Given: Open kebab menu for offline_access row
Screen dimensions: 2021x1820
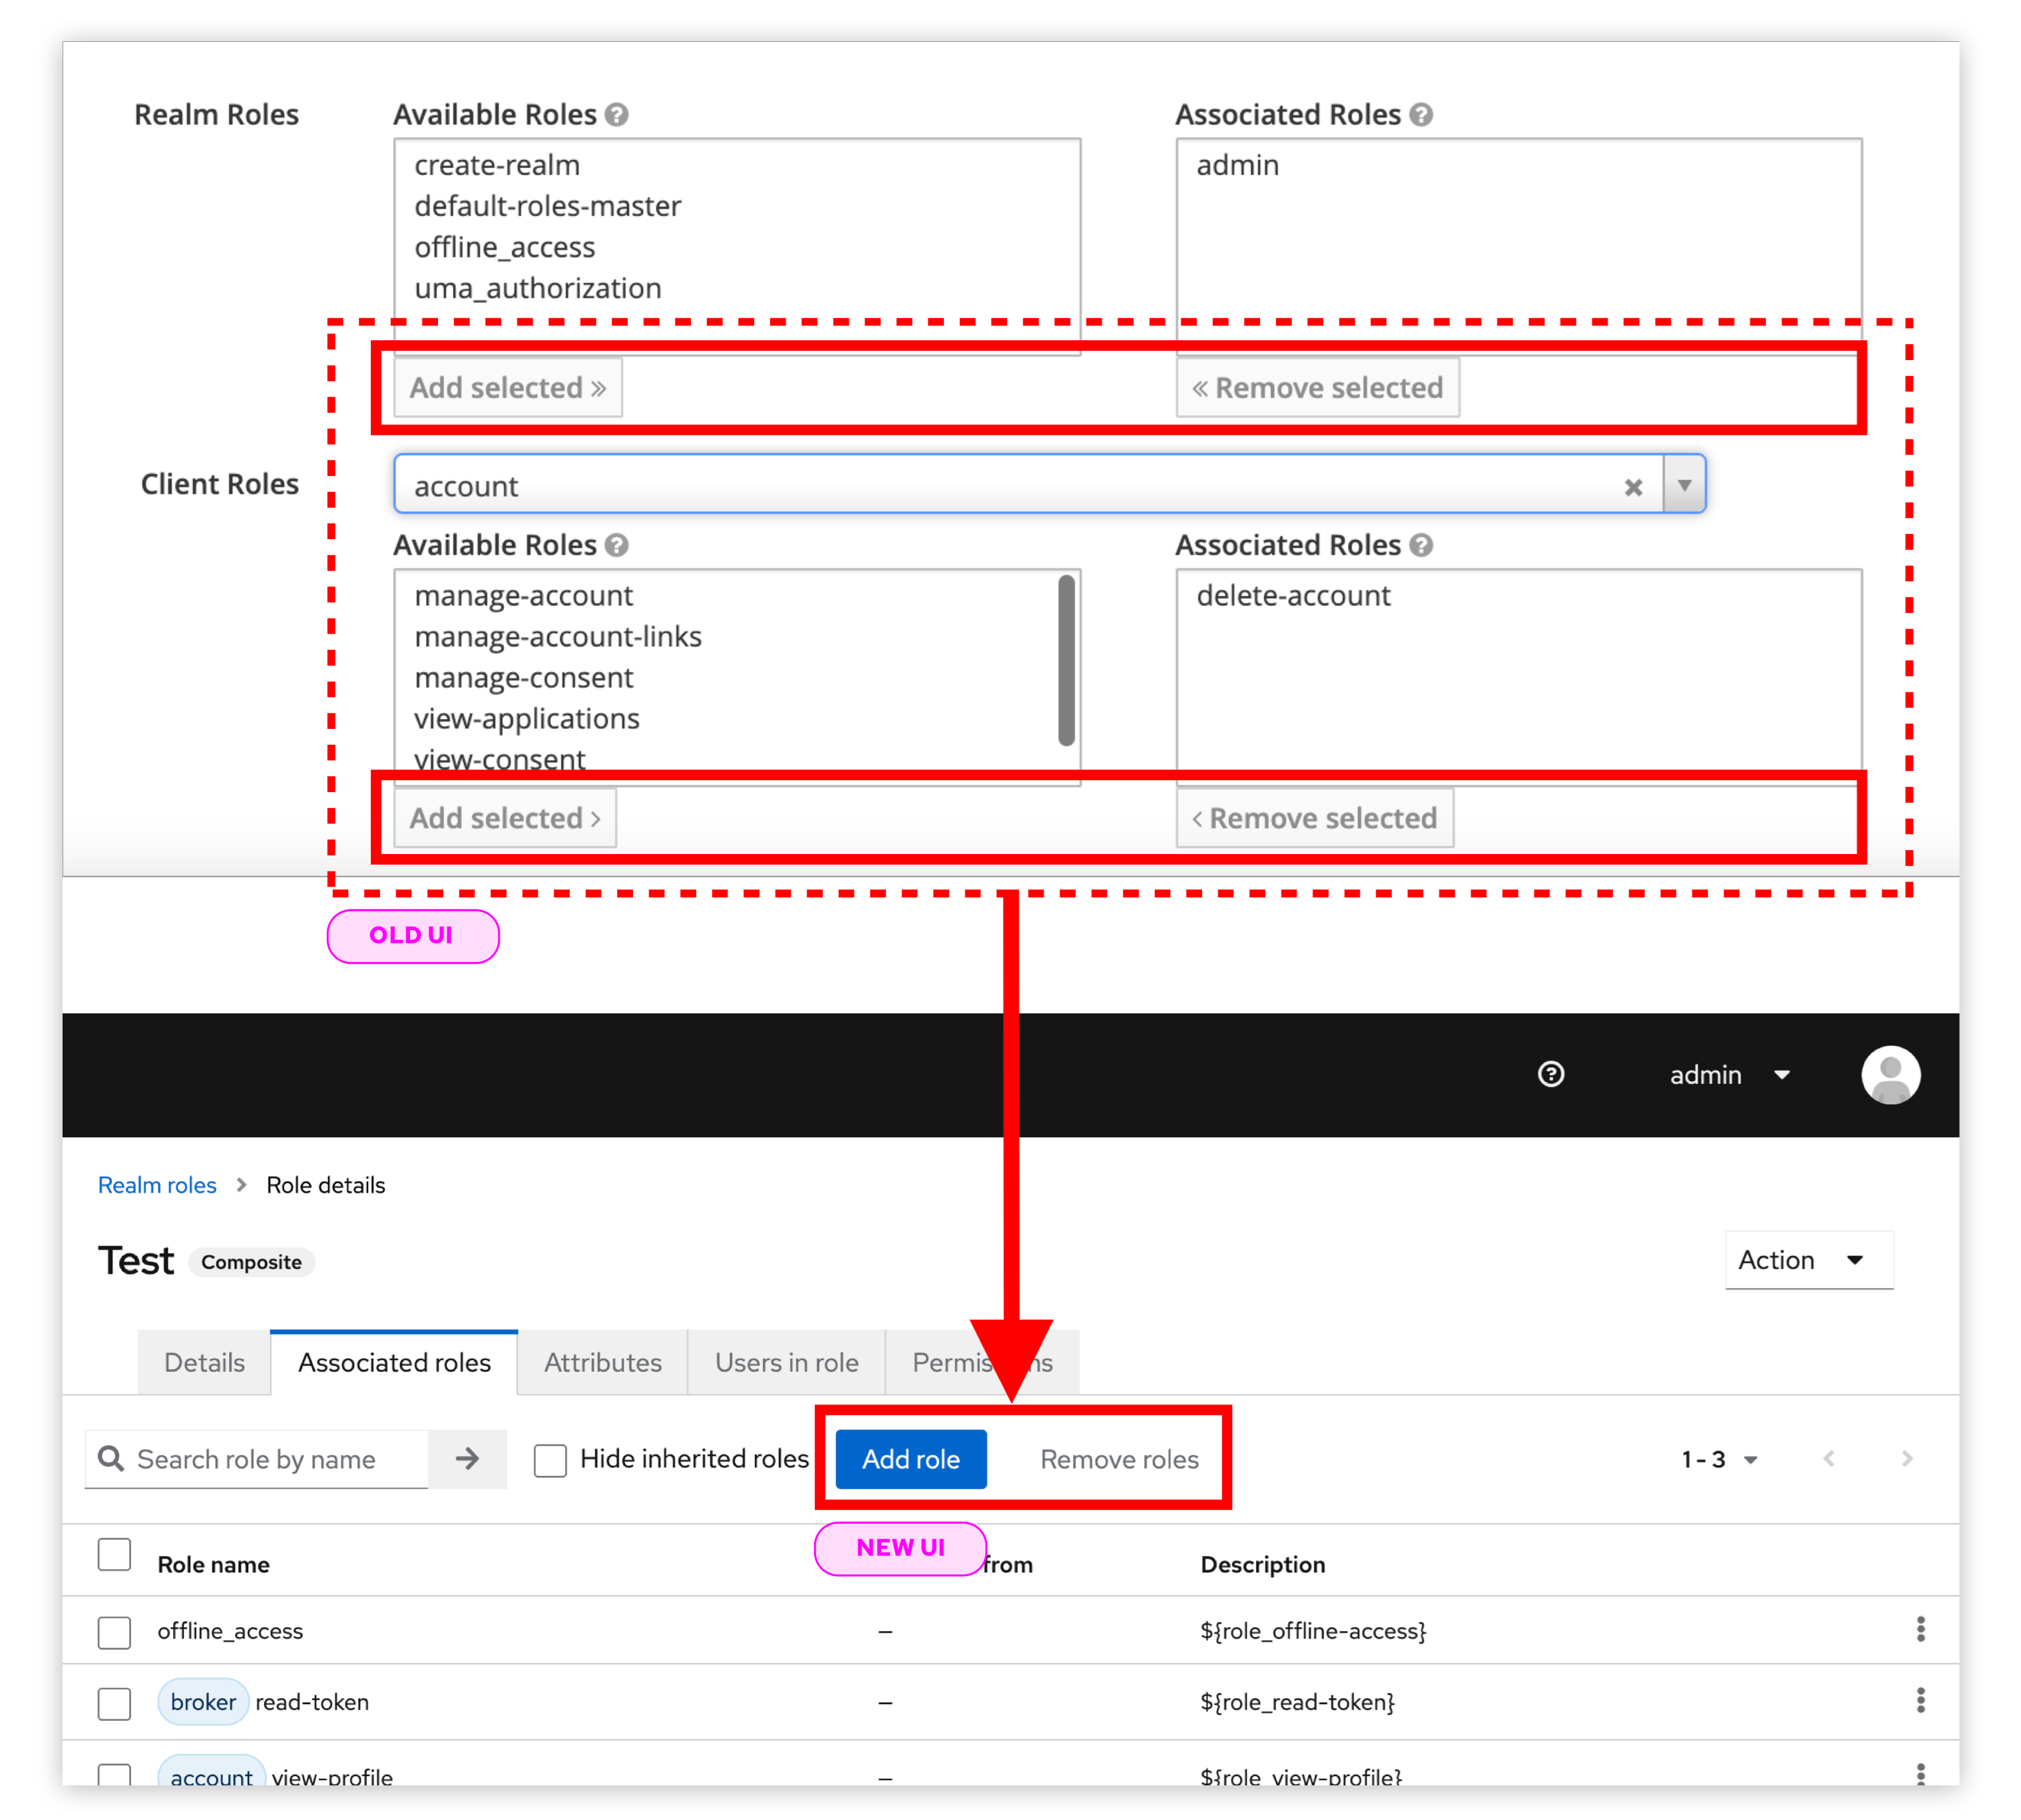Looking at the screenshot, I should point(1920,1630).
